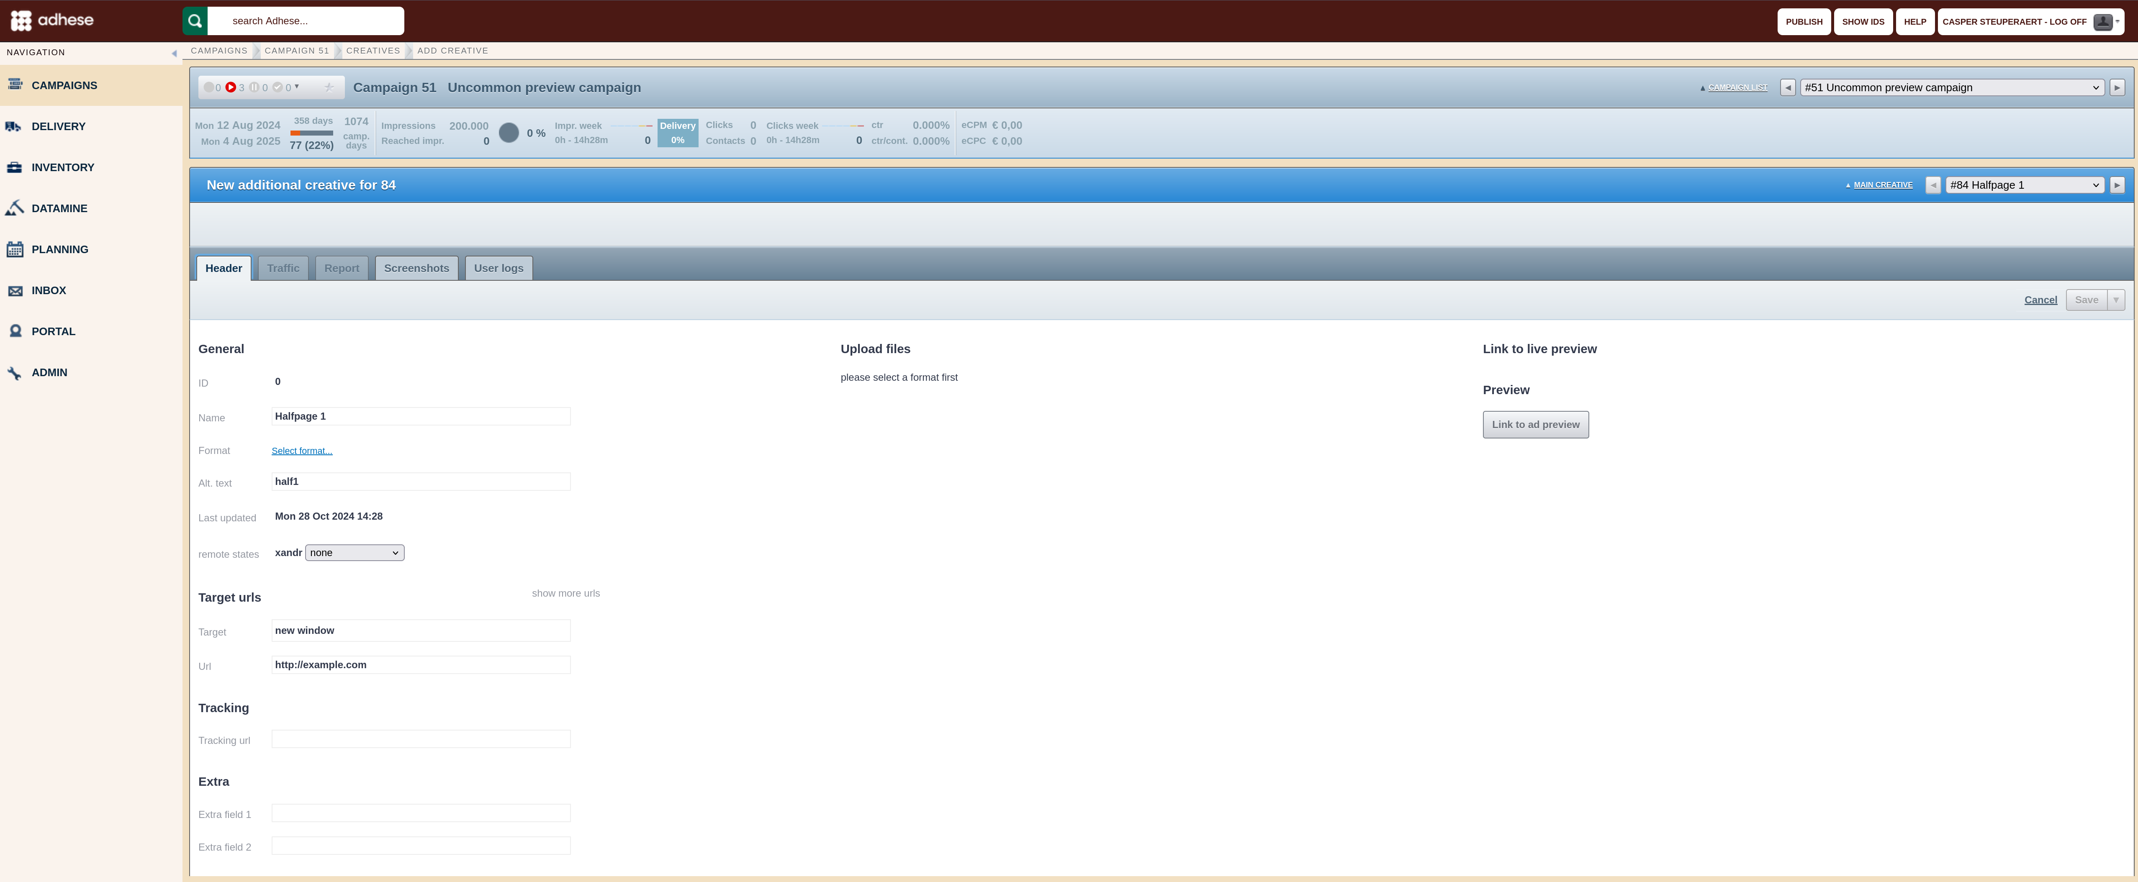Viewport: 2138px width, 882px height.
Task: Open the #84 Halfpage 1 creative dropdown
Action: click(2024, 185)
